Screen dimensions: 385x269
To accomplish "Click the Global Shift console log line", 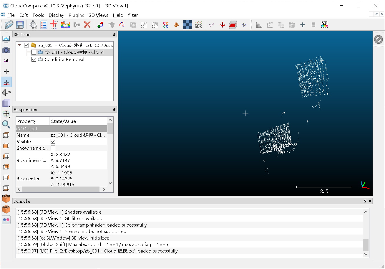I will [92, 245].
